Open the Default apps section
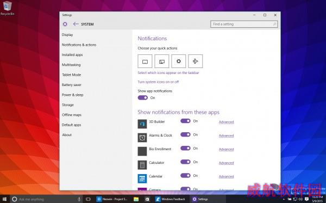This screenshot has width=326, height=203. coord(71,125)
